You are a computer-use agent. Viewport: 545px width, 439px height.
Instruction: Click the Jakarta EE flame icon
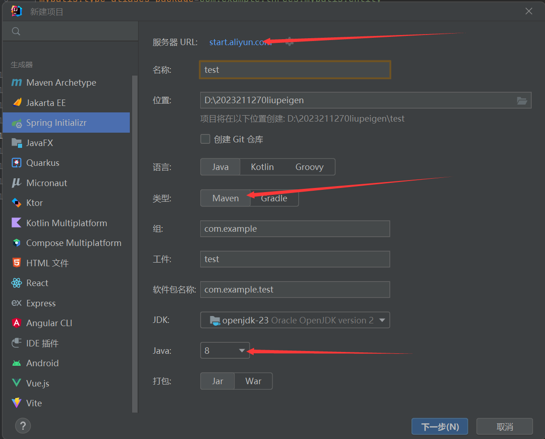[17, 102]
